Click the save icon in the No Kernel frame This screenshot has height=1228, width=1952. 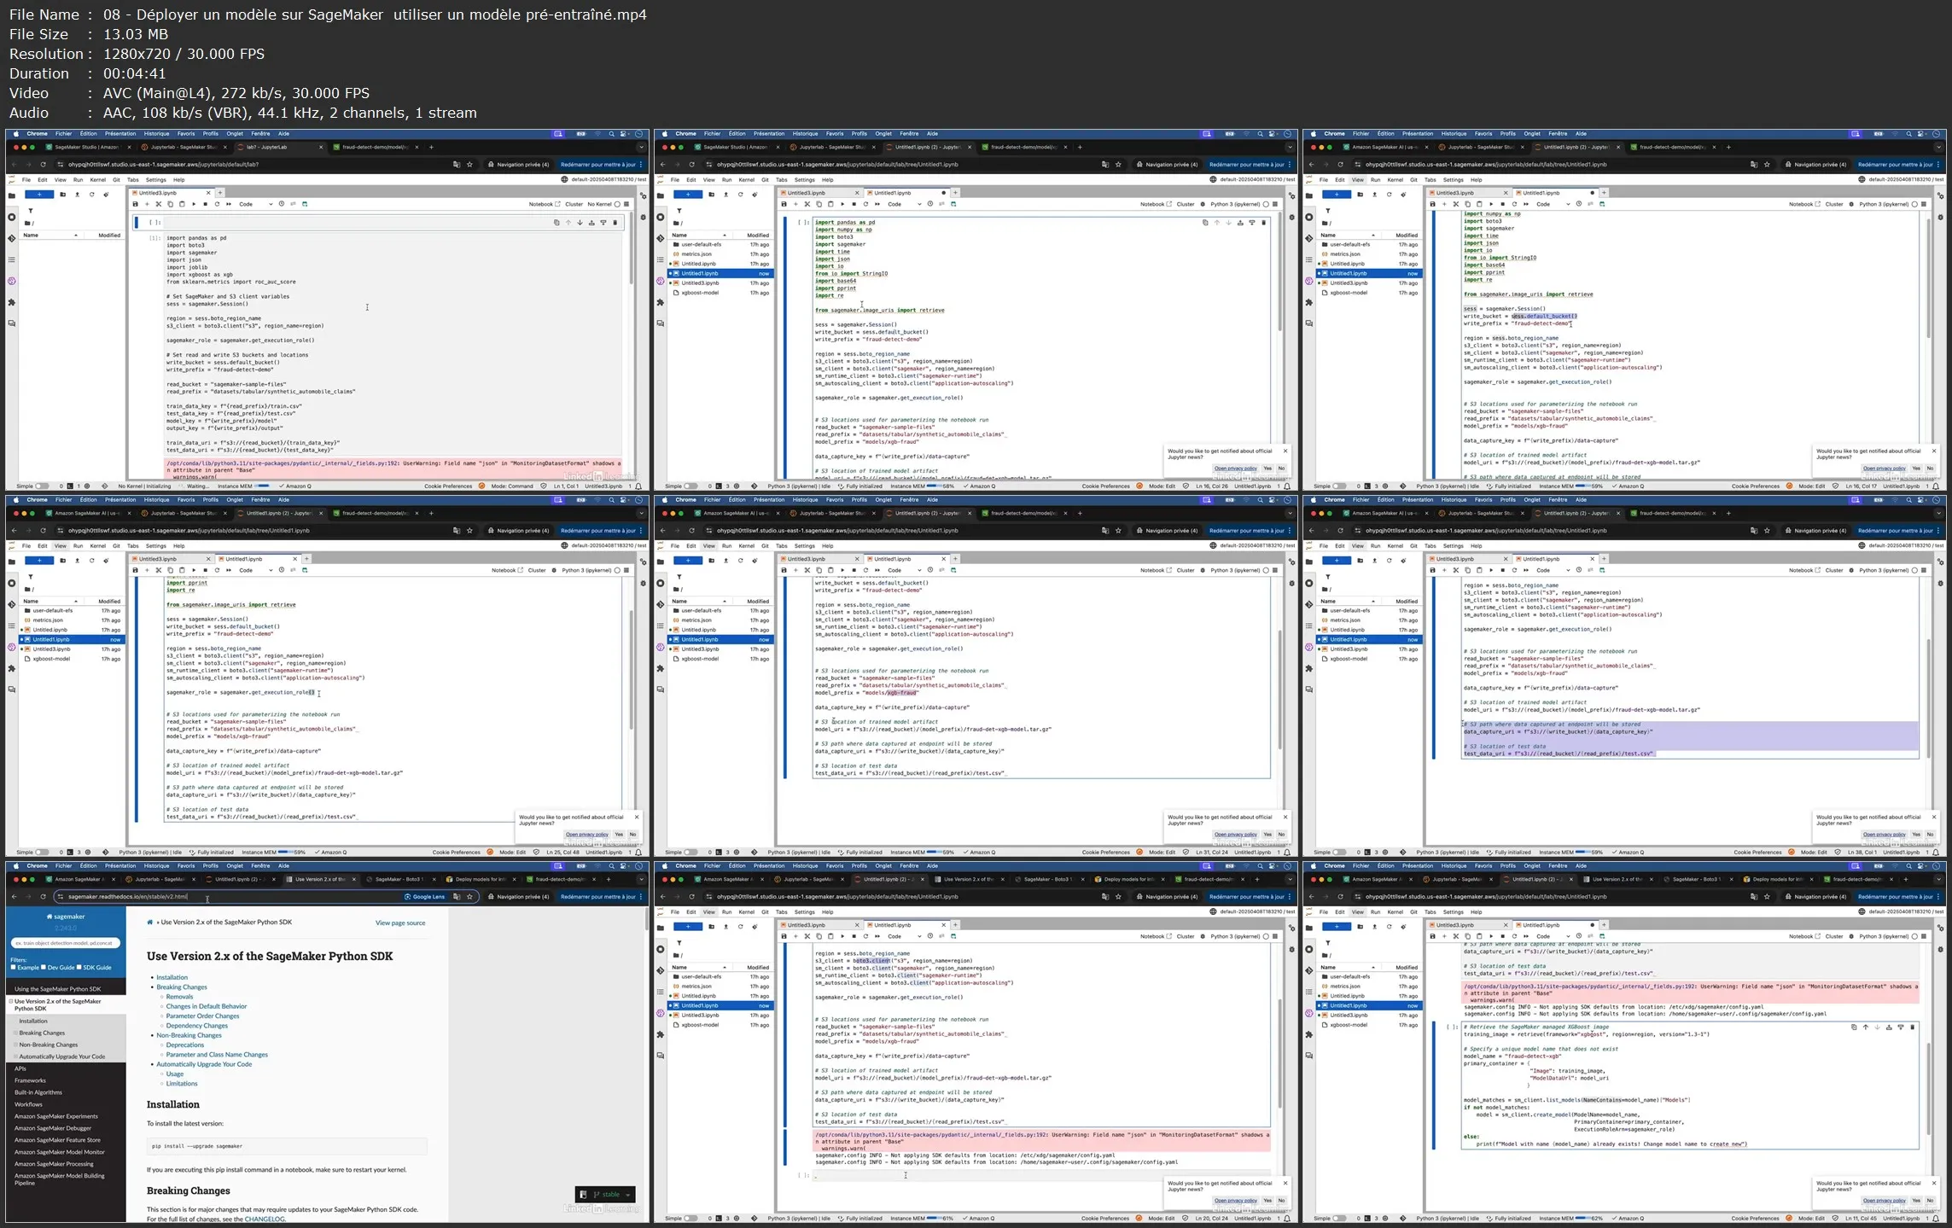pos(135,204)
